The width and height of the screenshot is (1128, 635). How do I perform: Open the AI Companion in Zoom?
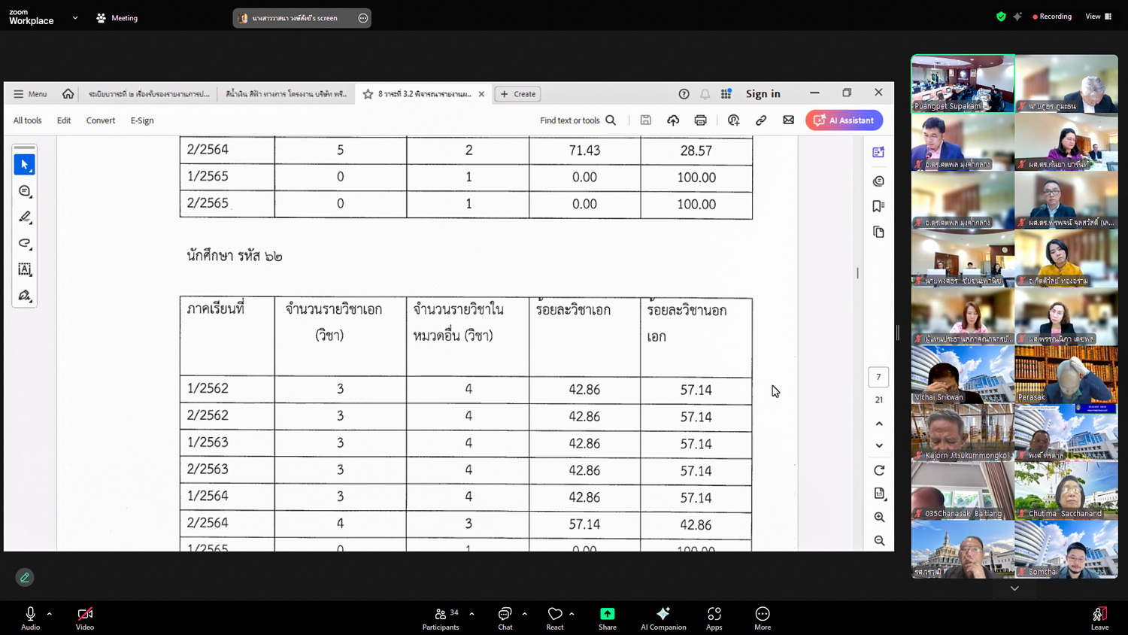tap(663, 618)
